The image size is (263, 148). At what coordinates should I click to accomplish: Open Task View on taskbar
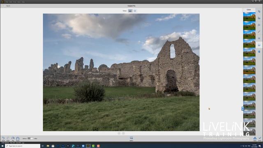point(43,146)
